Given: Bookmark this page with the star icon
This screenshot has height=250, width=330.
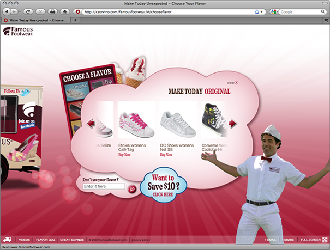Looking at the screenshot, I should [x=257, y=12].
